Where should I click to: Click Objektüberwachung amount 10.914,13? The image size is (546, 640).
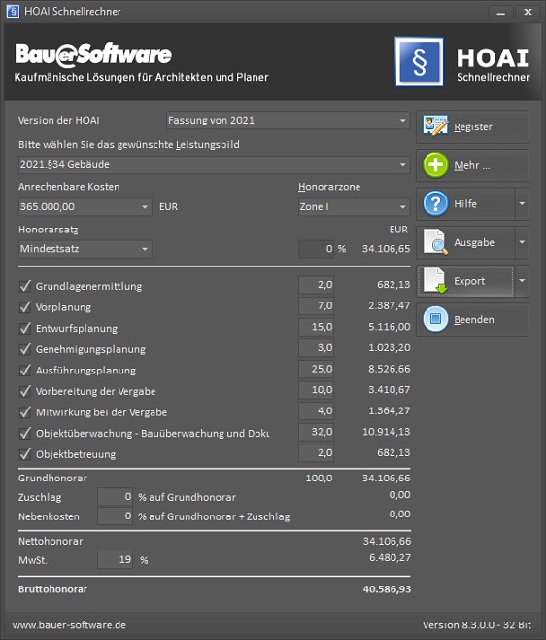click(386, 432)
